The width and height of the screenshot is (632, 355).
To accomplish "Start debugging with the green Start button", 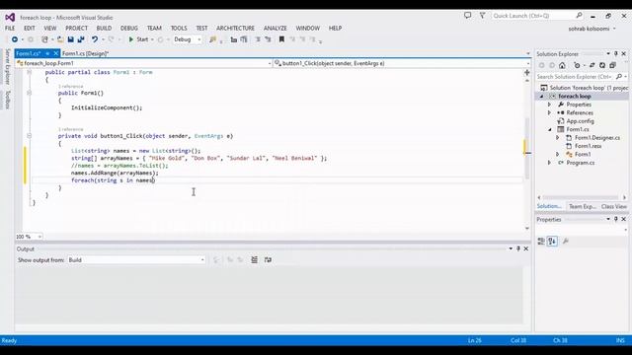I will pyautogui.click(x=138, y=39).
